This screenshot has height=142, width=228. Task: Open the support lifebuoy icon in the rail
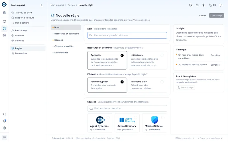4,29
